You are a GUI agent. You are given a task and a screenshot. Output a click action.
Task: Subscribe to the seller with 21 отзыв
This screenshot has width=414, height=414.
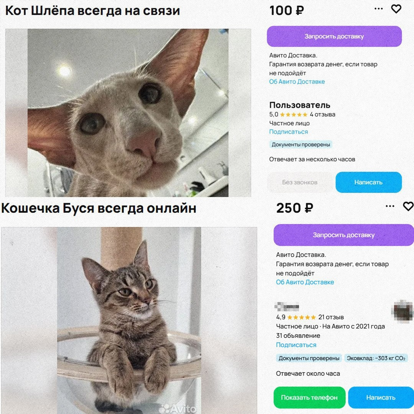(x=296, y=345)
